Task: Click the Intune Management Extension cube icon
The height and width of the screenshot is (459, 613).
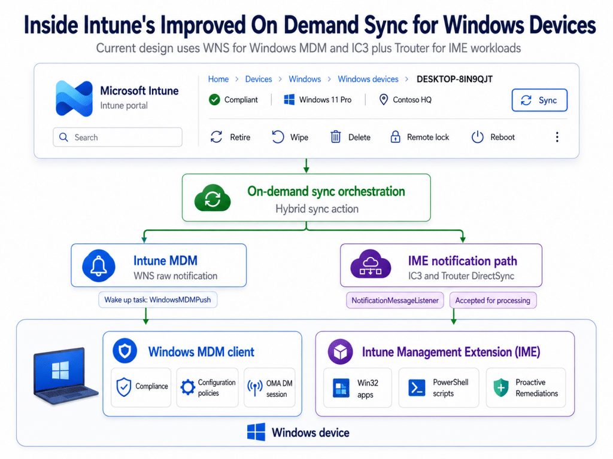Action: pos(340,351)
